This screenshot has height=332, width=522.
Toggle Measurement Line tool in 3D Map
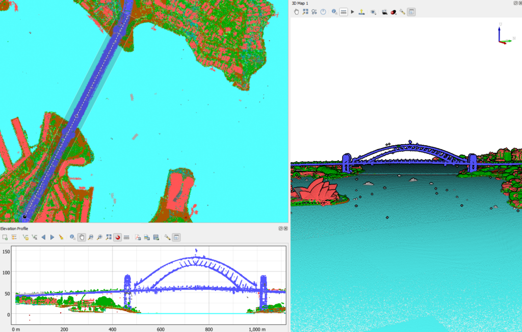pos(344,12)
